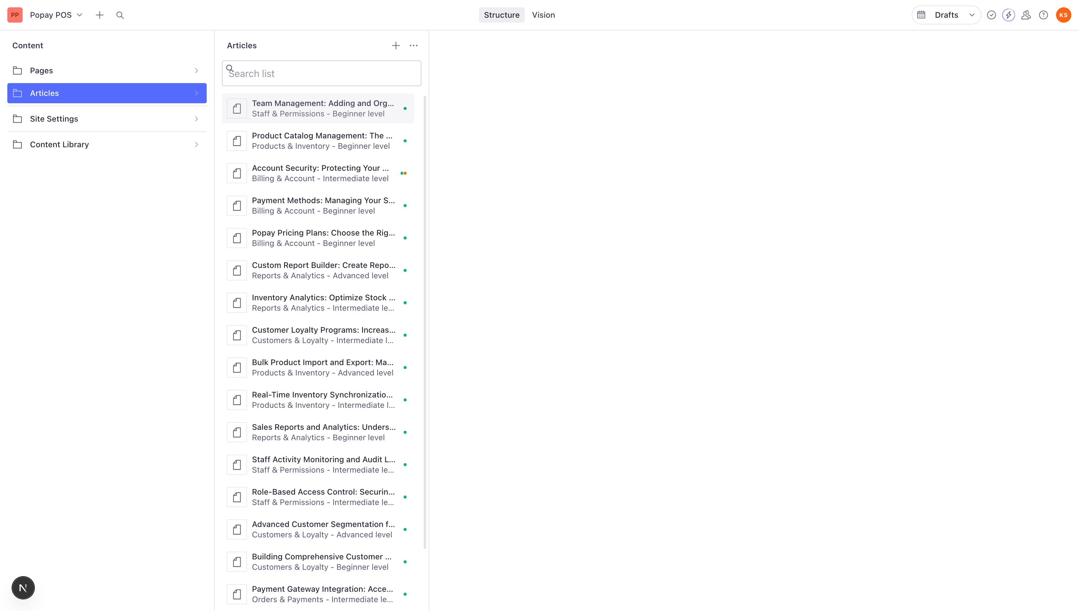Click document icon for Inventory Analytics article
This screenshot has height=611, width=1086.
(x=237, y=303)
